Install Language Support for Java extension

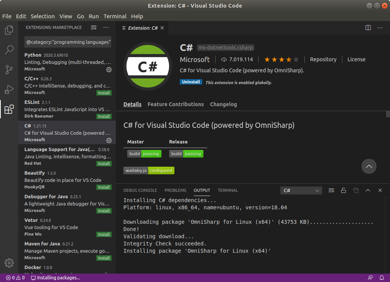click(x=104, y=164)
